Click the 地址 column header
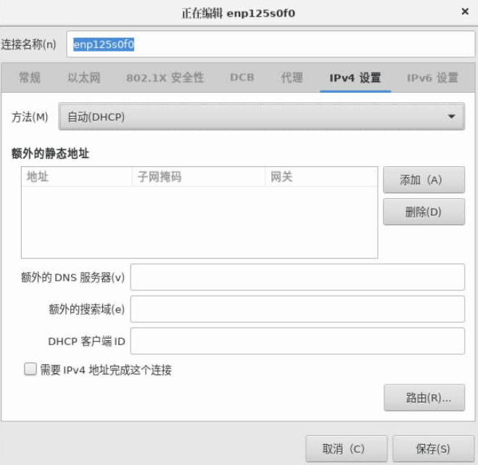Viewport: 478px width, 465px height. (77, 176)
